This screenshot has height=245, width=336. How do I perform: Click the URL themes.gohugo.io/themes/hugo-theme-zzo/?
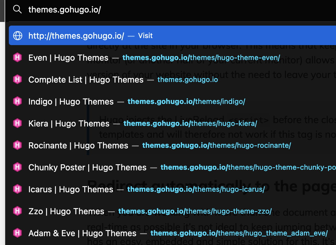point(195,211)
